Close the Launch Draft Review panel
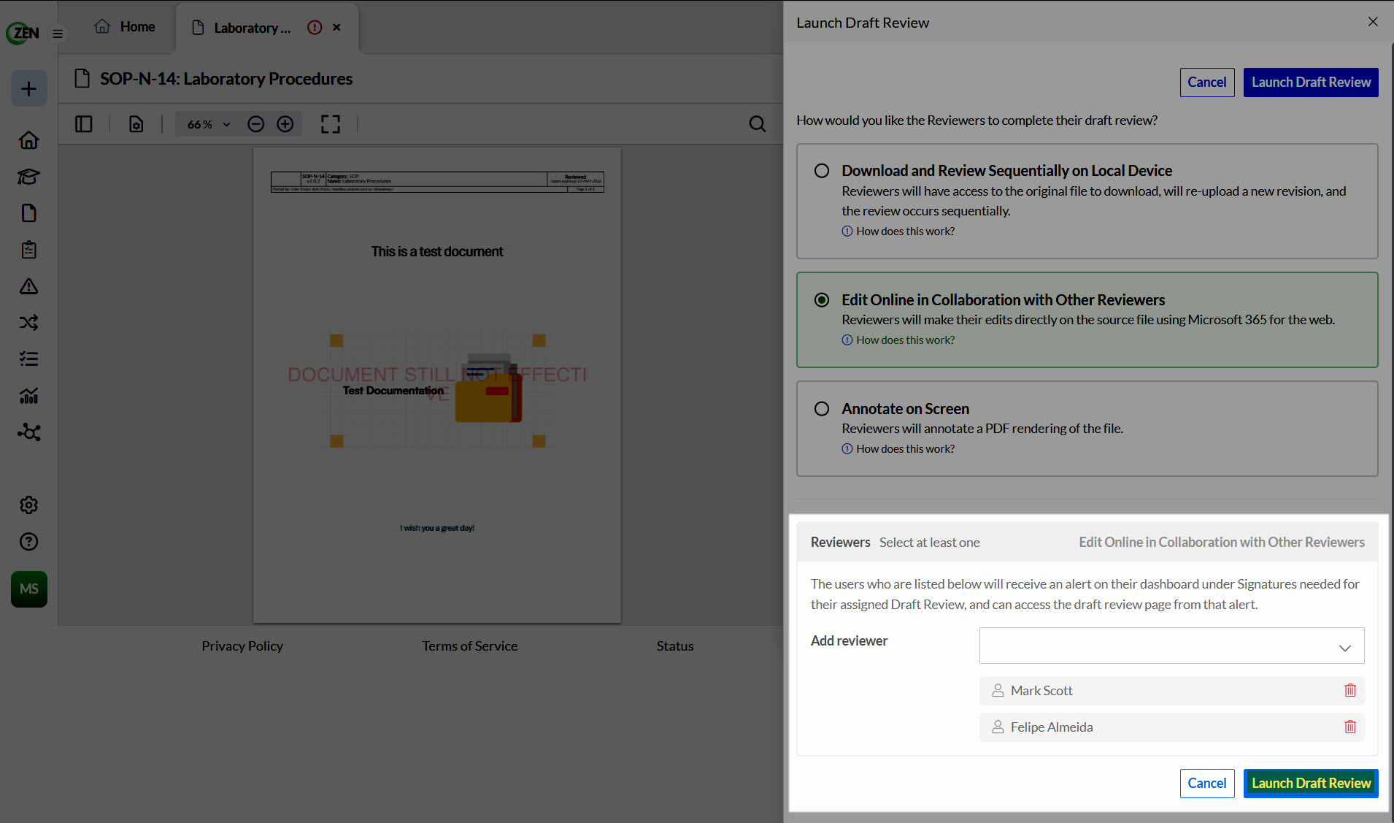1394x823 pixels. 1373,22
